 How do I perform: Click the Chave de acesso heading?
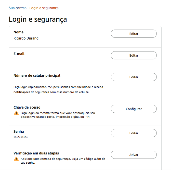pyautogui.click(x=27, y=107)
